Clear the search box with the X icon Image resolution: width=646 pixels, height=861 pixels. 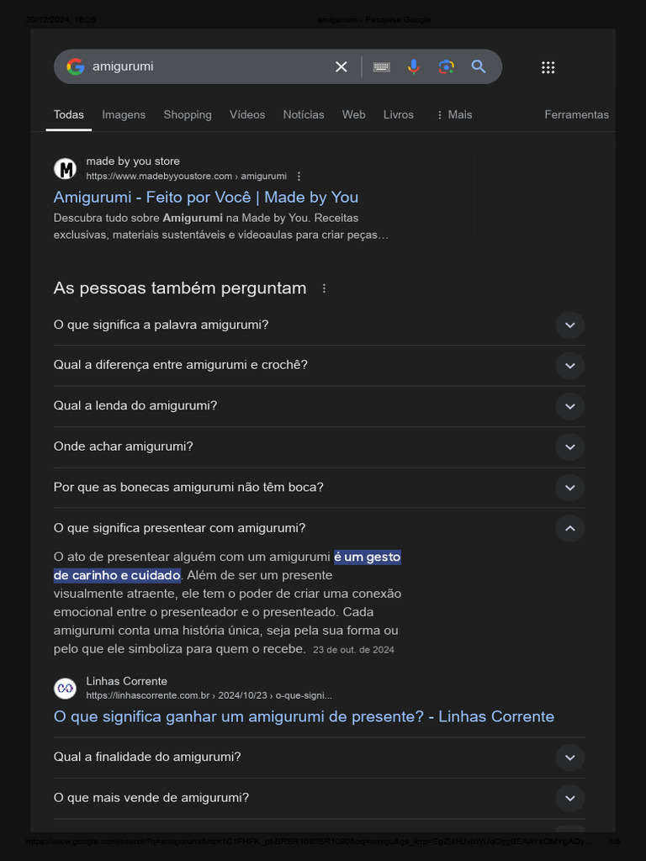(x=342, y=67)
